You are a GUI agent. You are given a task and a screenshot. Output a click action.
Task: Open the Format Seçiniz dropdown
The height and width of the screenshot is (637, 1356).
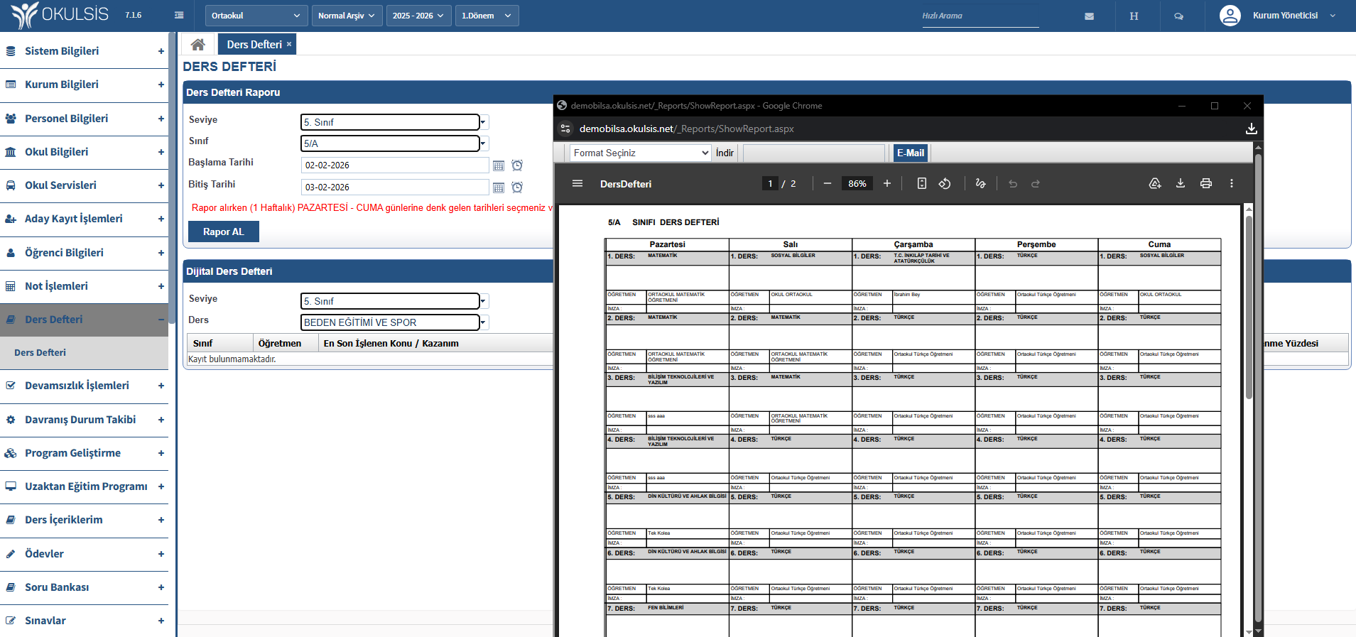[640, 153]
